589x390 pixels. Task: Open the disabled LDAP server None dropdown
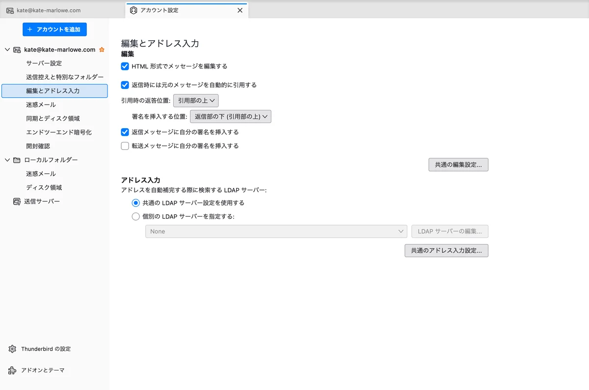pos(276,231)
